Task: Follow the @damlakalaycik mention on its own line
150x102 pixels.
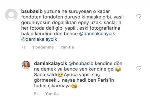Action: pos(39,39)
